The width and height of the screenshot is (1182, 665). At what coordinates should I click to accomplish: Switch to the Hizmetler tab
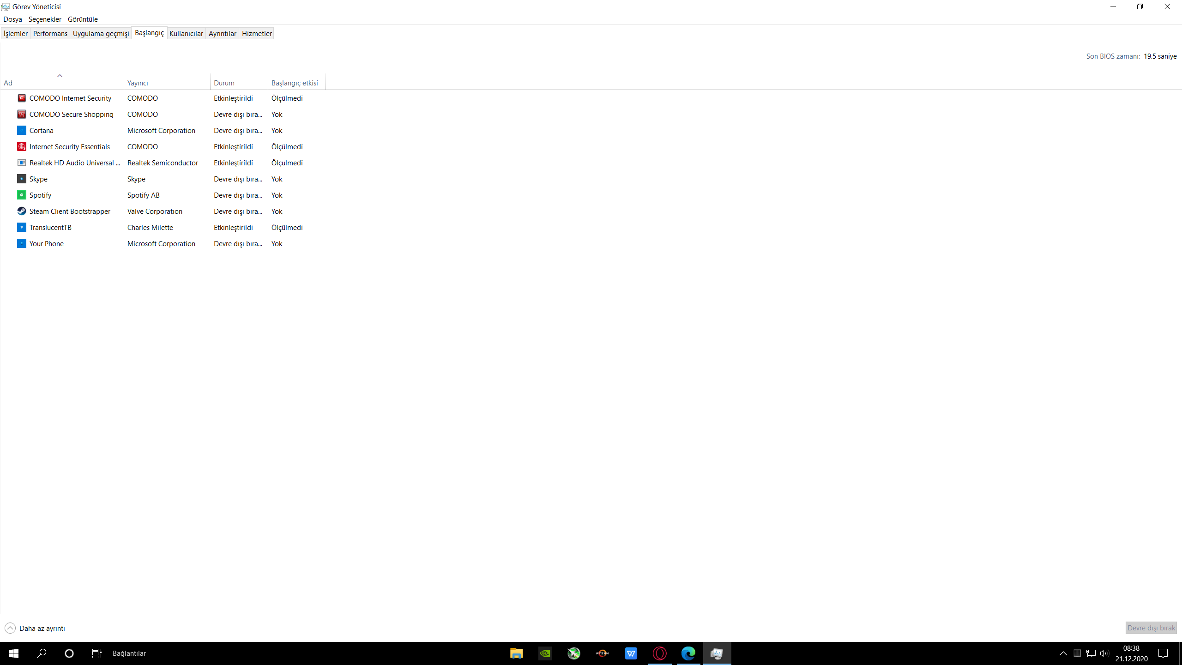tap(257, 33)
